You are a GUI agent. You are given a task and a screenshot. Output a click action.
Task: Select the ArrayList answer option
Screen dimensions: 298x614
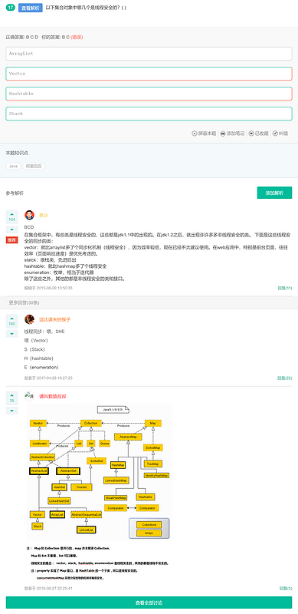point(149,54)
